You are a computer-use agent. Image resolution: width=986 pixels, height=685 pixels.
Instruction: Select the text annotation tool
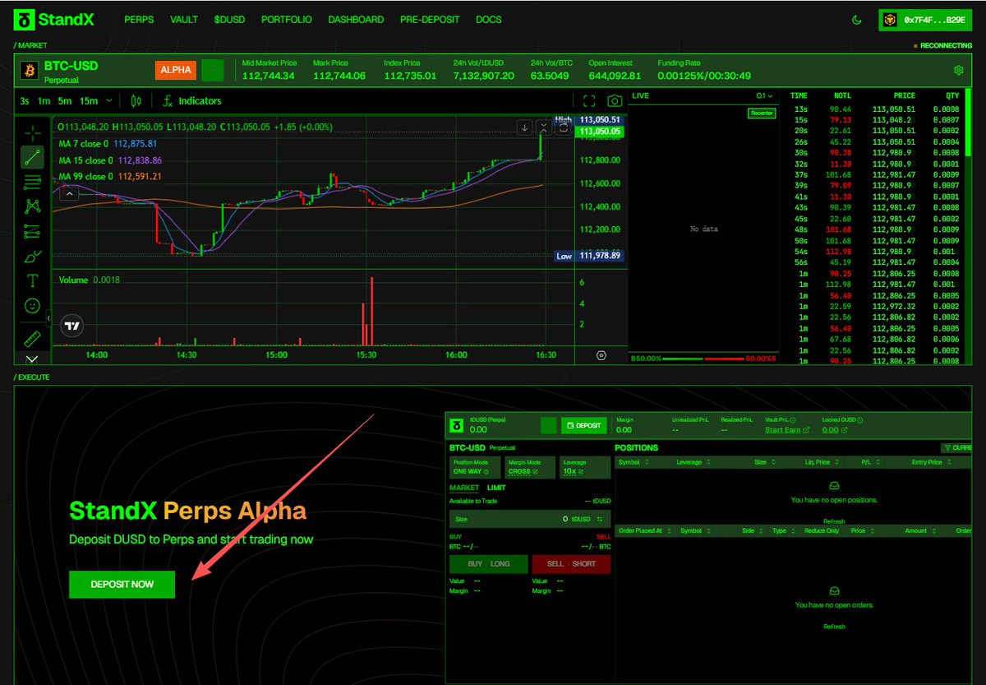coord(32,280)
